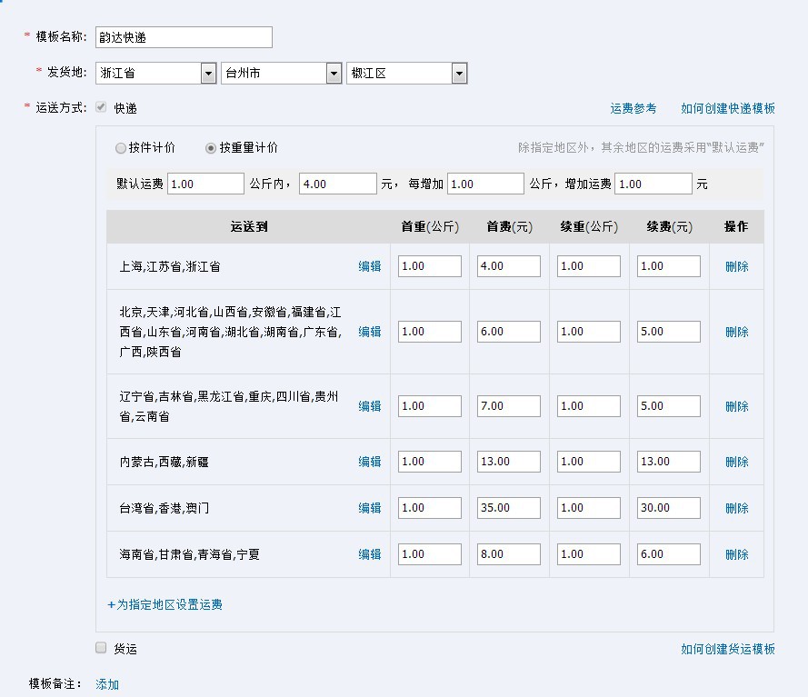Delete the 海南省,甘肃省,青海省,宁夏 row
The height and width of the screenshot is (697, 808).
tap(737, 554)
